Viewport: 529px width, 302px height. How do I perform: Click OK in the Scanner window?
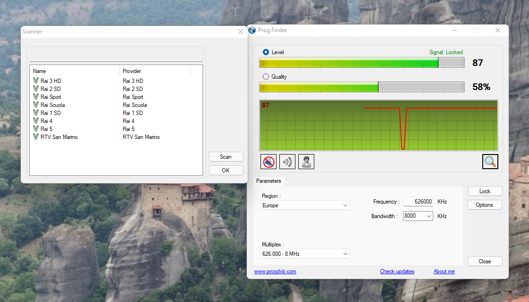point(226,171)
